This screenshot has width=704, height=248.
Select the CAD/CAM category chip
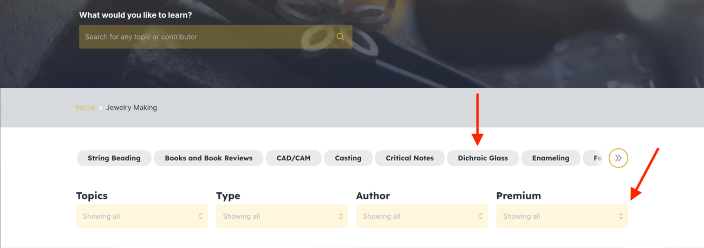click(x=294, y=158)
